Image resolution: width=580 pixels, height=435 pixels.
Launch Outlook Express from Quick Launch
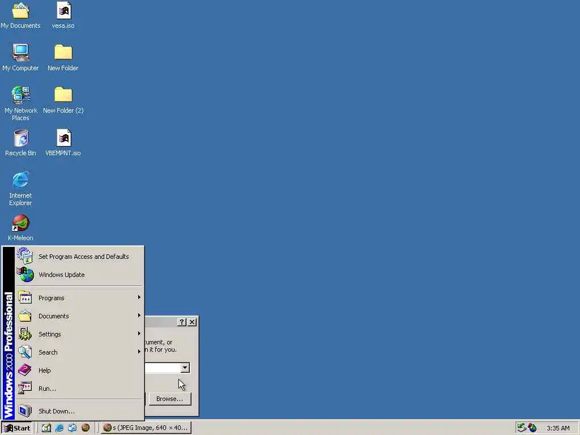coord(72,428)
